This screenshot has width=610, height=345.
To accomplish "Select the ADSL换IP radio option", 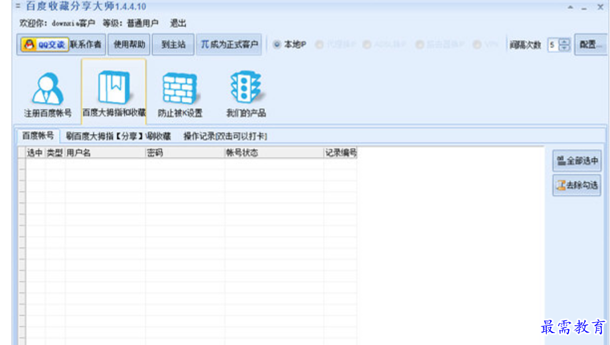I will [384, 45].
